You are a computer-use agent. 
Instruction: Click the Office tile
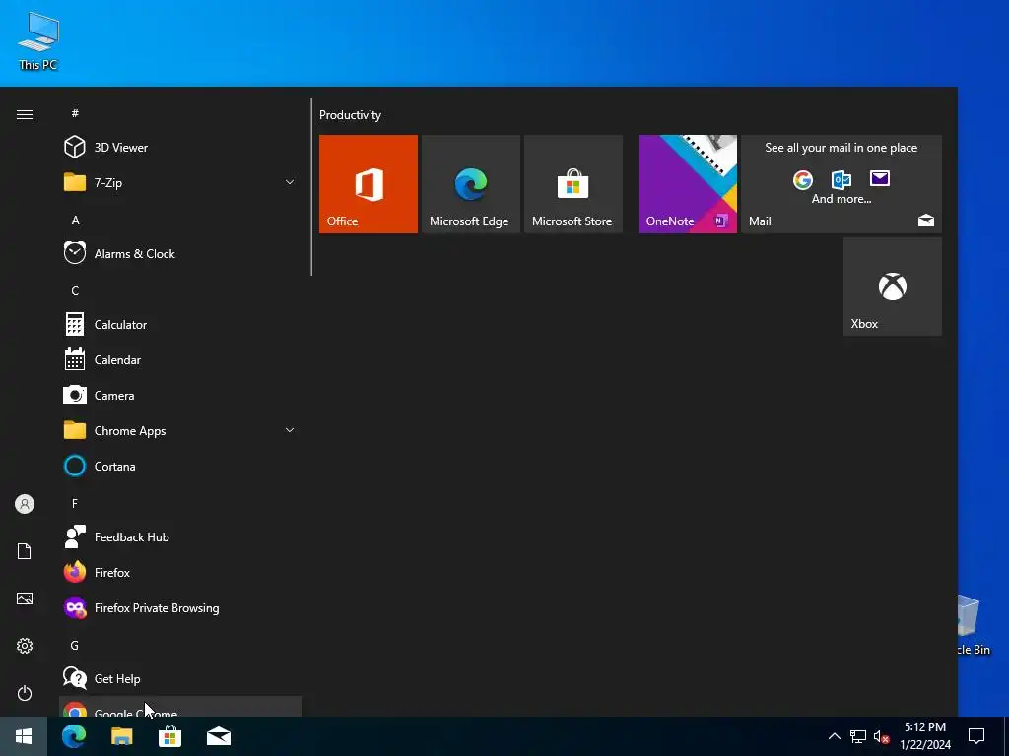[x=369, y=184]
